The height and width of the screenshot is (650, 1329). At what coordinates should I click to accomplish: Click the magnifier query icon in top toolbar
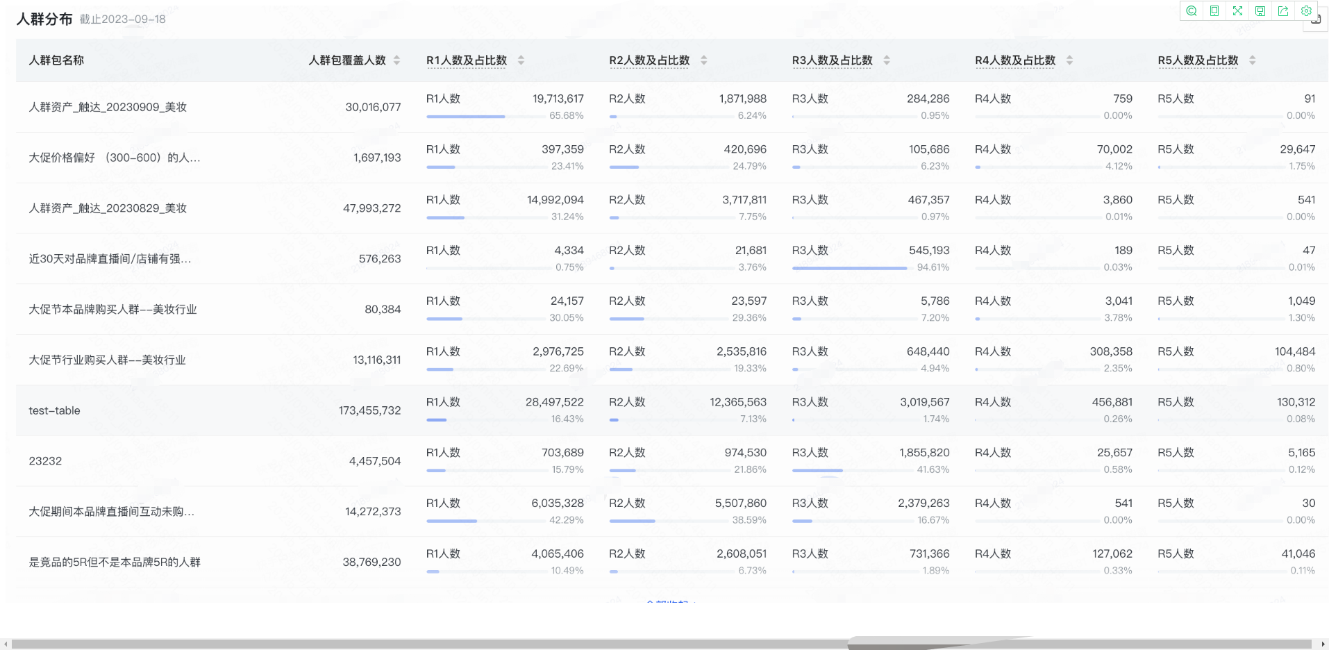(x=1192, y=11)
